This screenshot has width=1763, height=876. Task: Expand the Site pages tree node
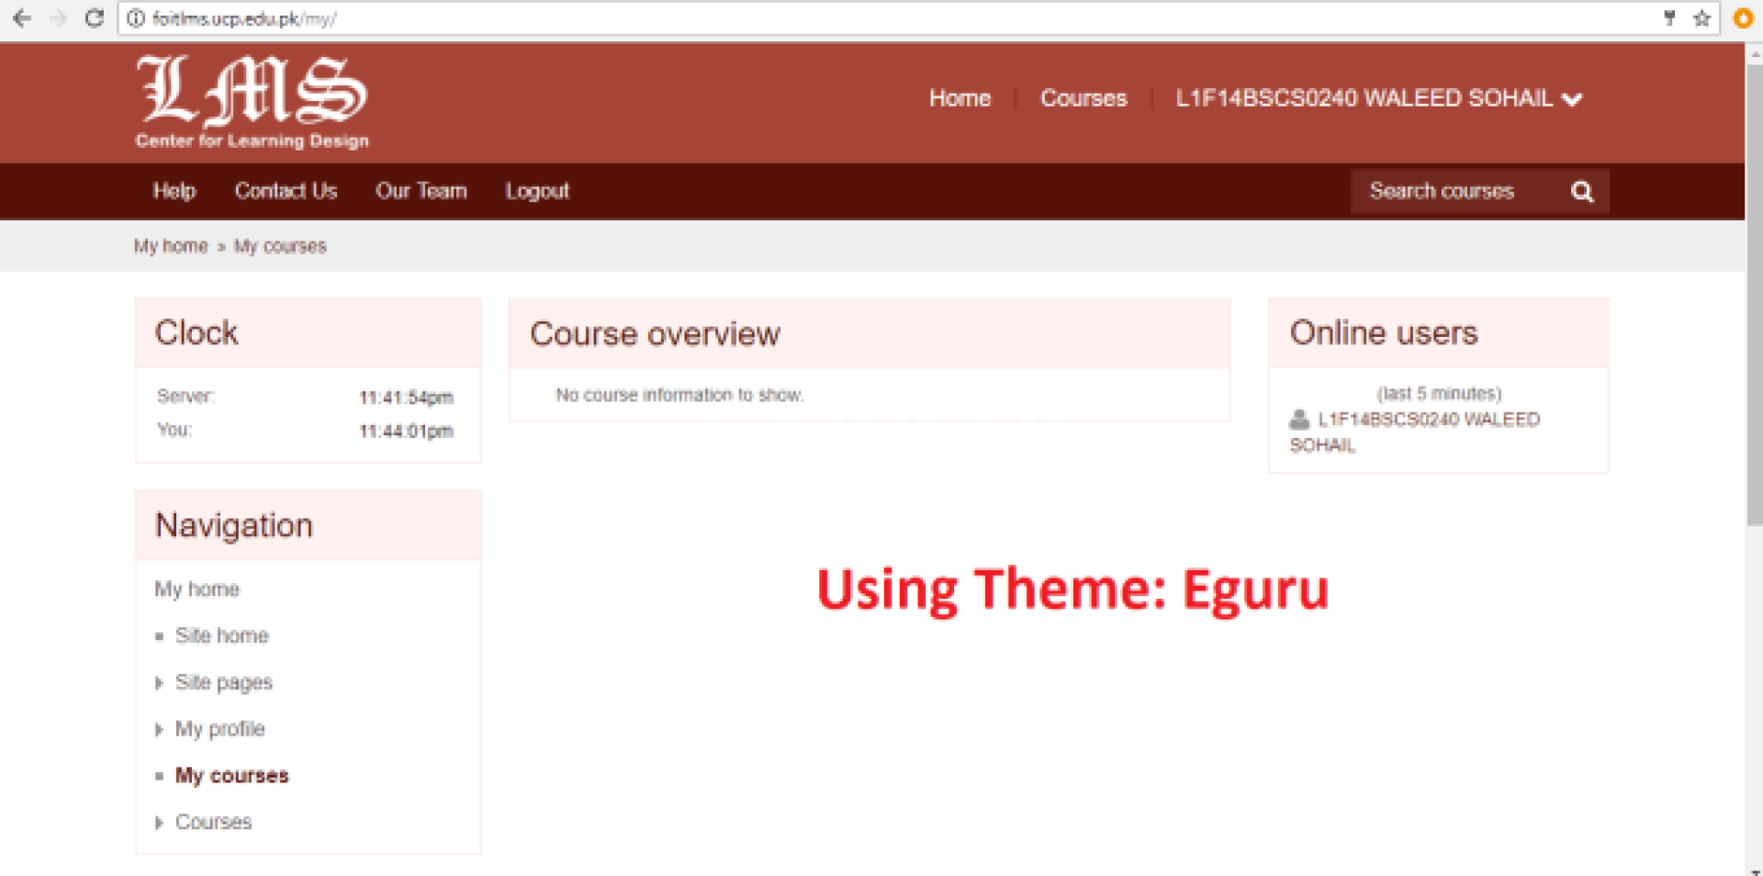(x=159, y=683)
